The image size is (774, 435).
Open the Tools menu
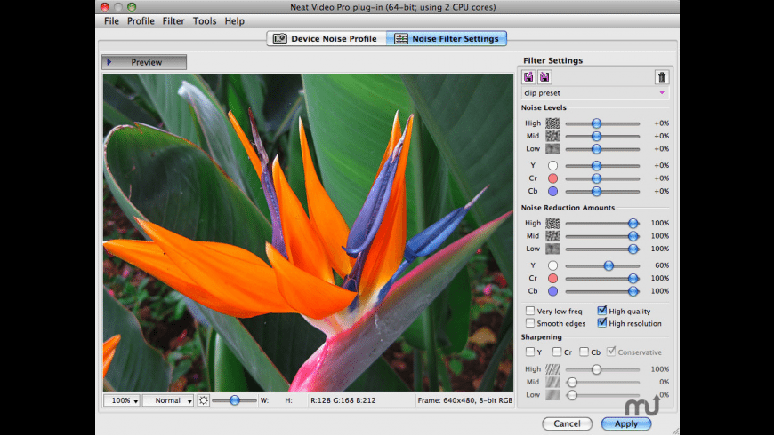205,21
